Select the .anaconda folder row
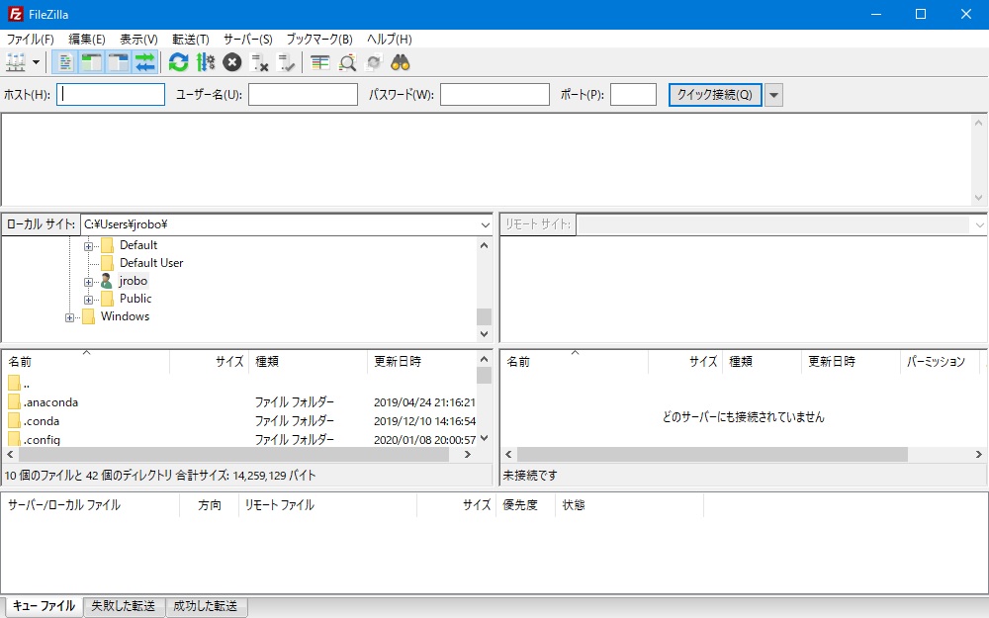 [x=241, y=401]
